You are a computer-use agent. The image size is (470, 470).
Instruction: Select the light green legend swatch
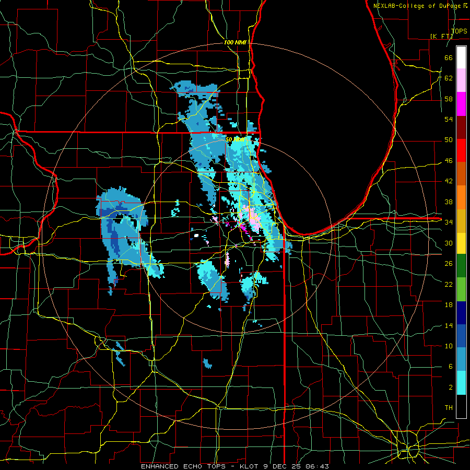[x=461, y=289]
